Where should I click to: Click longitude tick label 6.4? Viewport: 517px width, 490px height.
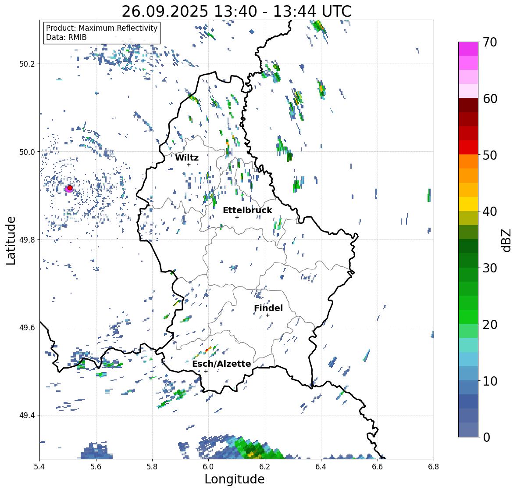[321, 467]
